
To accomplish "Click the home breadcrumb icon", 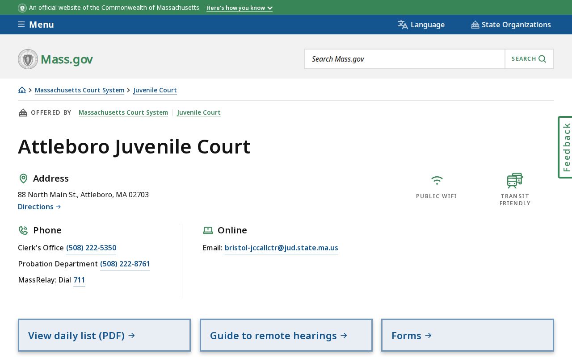I will 22,90.
